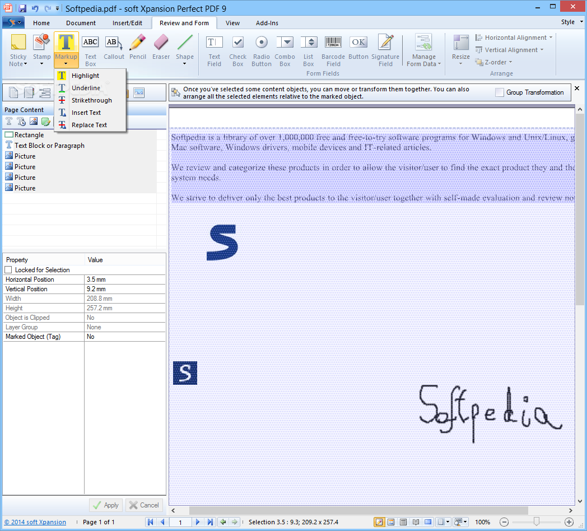Insert a List Box form field
Screen dimensions: 587x531
tap(309, 51)
